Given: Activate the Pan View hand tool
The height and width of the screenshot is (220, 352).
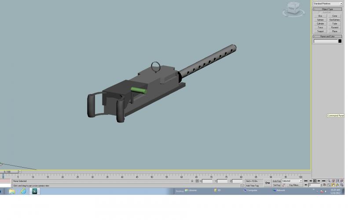Looking at the screenshot, I should (x=334, y=185).
